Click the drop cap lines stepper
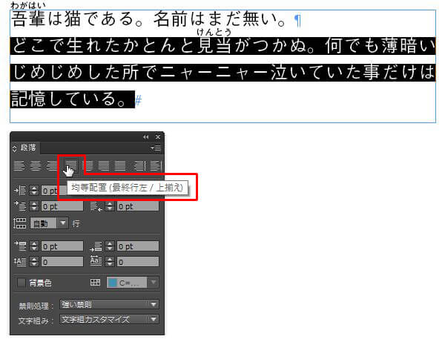Screen dimensions: 445x342 coord(34,261)
